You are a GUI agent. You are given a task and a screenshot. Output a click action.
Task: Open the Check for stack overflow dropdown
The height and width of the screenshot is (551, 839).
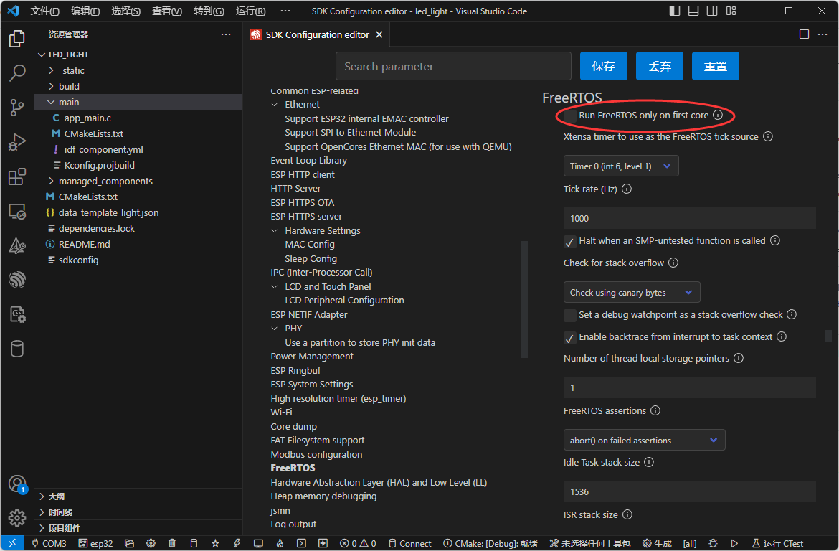click(630, 292)
